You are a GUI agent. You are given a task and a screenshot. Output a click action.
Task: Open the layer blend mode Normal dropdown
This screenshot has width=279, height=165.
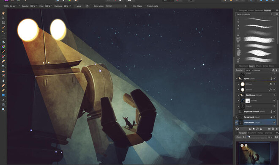click(x=262, y=70)
